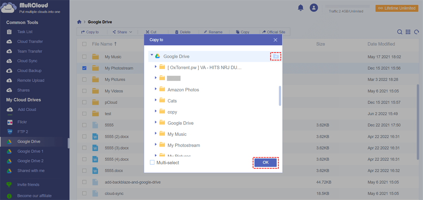Toggle select-all checkbox in File Name header
The height and width of the screenshot is (200, 423).
click(x=84, y=44)
